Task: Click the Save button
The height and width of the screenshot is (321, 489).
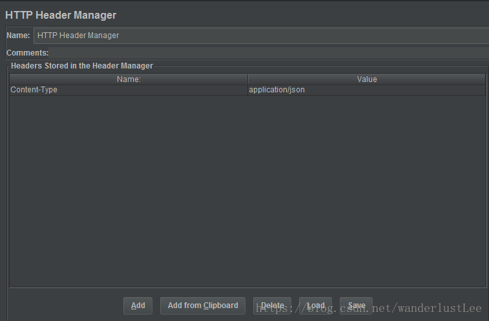Action: point(357,305)
